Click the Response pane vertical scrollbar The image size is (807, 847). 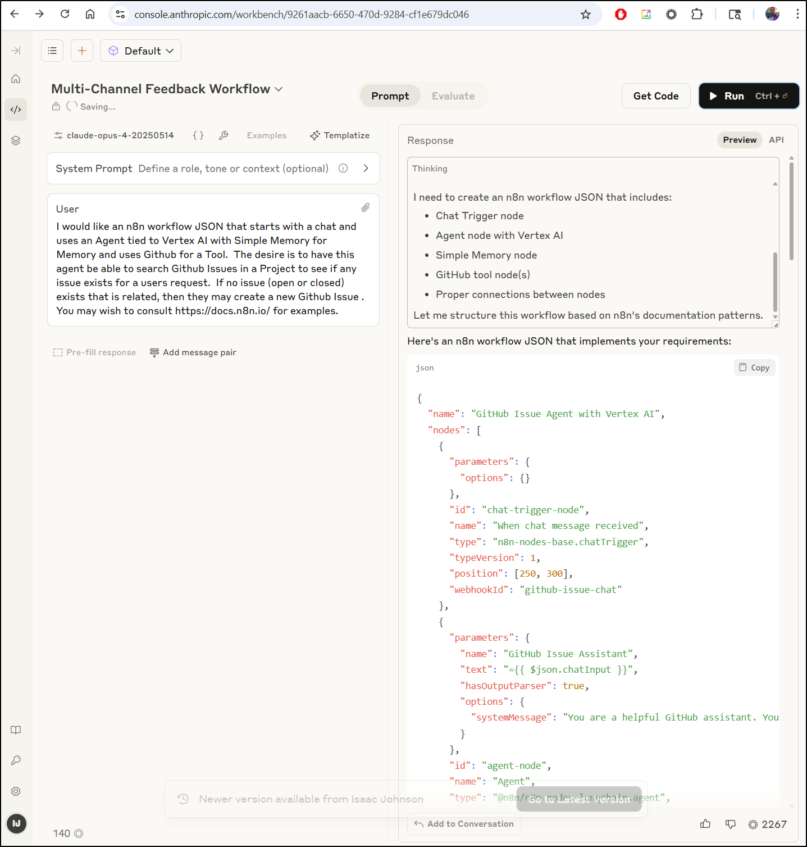point(791,211)
